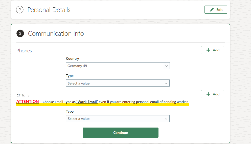The height and width of the screenshot is (144, 251).
Task: Select the Communication Info section header
Action: pyautogui.click(x=56, y=33)
